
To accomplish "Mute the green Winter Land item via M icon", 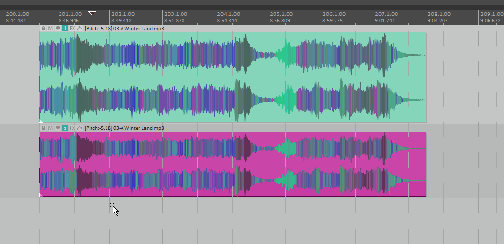I will coord(50,28).
